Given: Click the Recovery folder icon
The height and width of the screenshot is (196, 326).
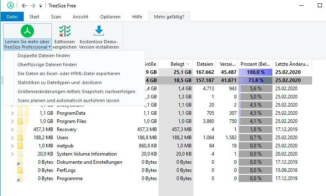Looking at the screenshot, I should click(20, 129).
